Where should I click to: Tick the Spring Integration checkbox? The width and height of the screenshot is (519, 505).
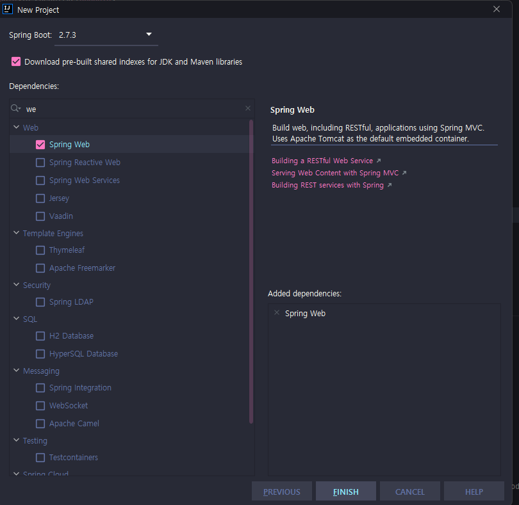point(40,388)
